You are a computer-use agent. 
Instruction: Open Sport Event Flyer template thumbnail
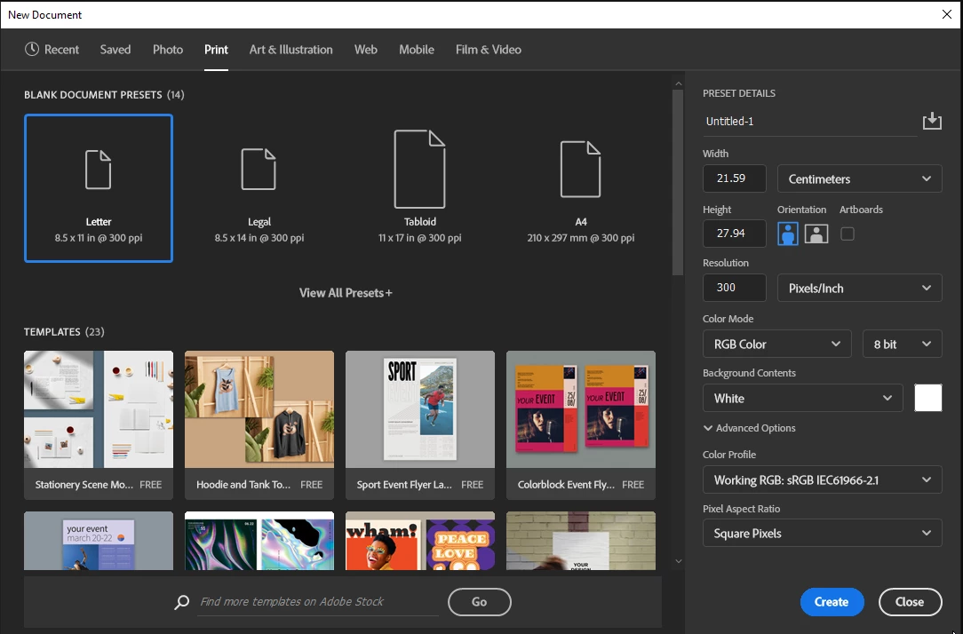(x=420, y=409)
